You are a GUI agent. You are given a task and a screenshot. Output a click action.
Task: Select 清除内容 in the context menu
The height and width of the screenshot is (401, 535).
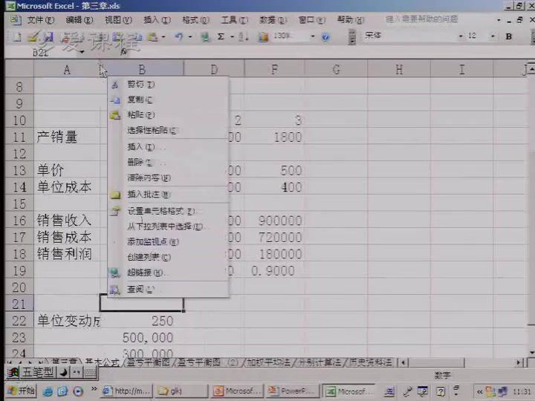click(169, 177)
